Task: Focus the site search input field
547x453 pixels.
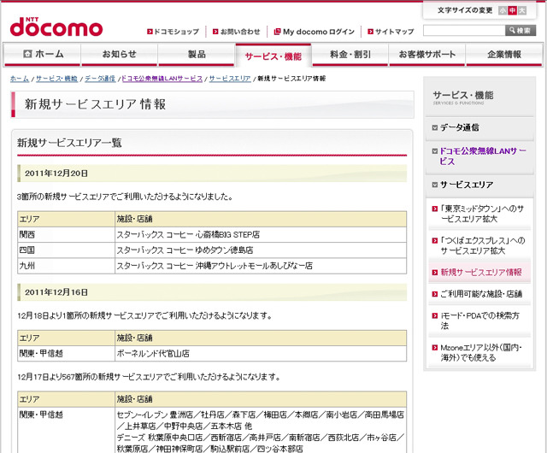Action: [x=464, y=31]
